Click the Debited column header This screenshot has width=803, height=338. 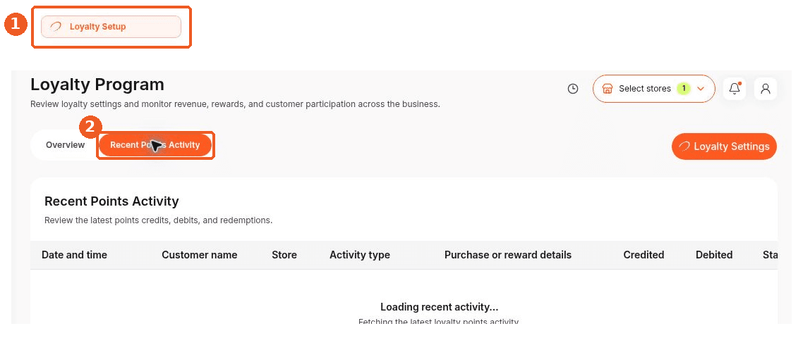click(x=714, y=255)
